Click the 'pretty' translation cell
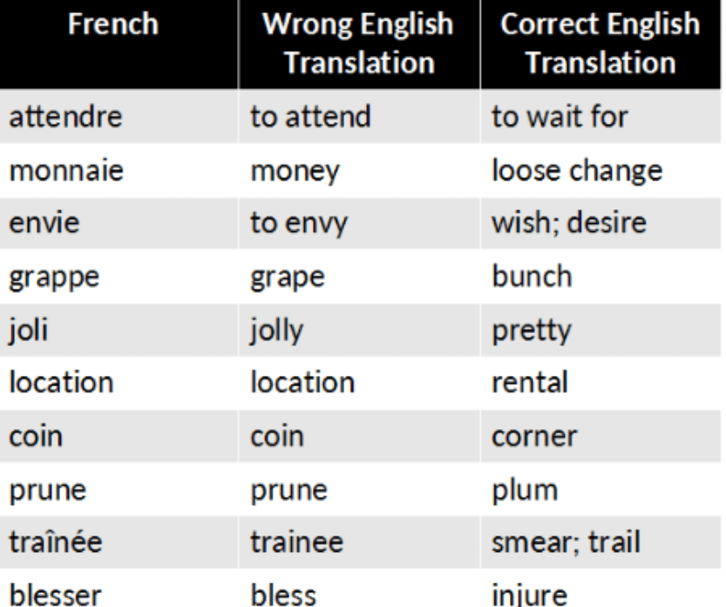The image size is (726, 607). [533, 331]
